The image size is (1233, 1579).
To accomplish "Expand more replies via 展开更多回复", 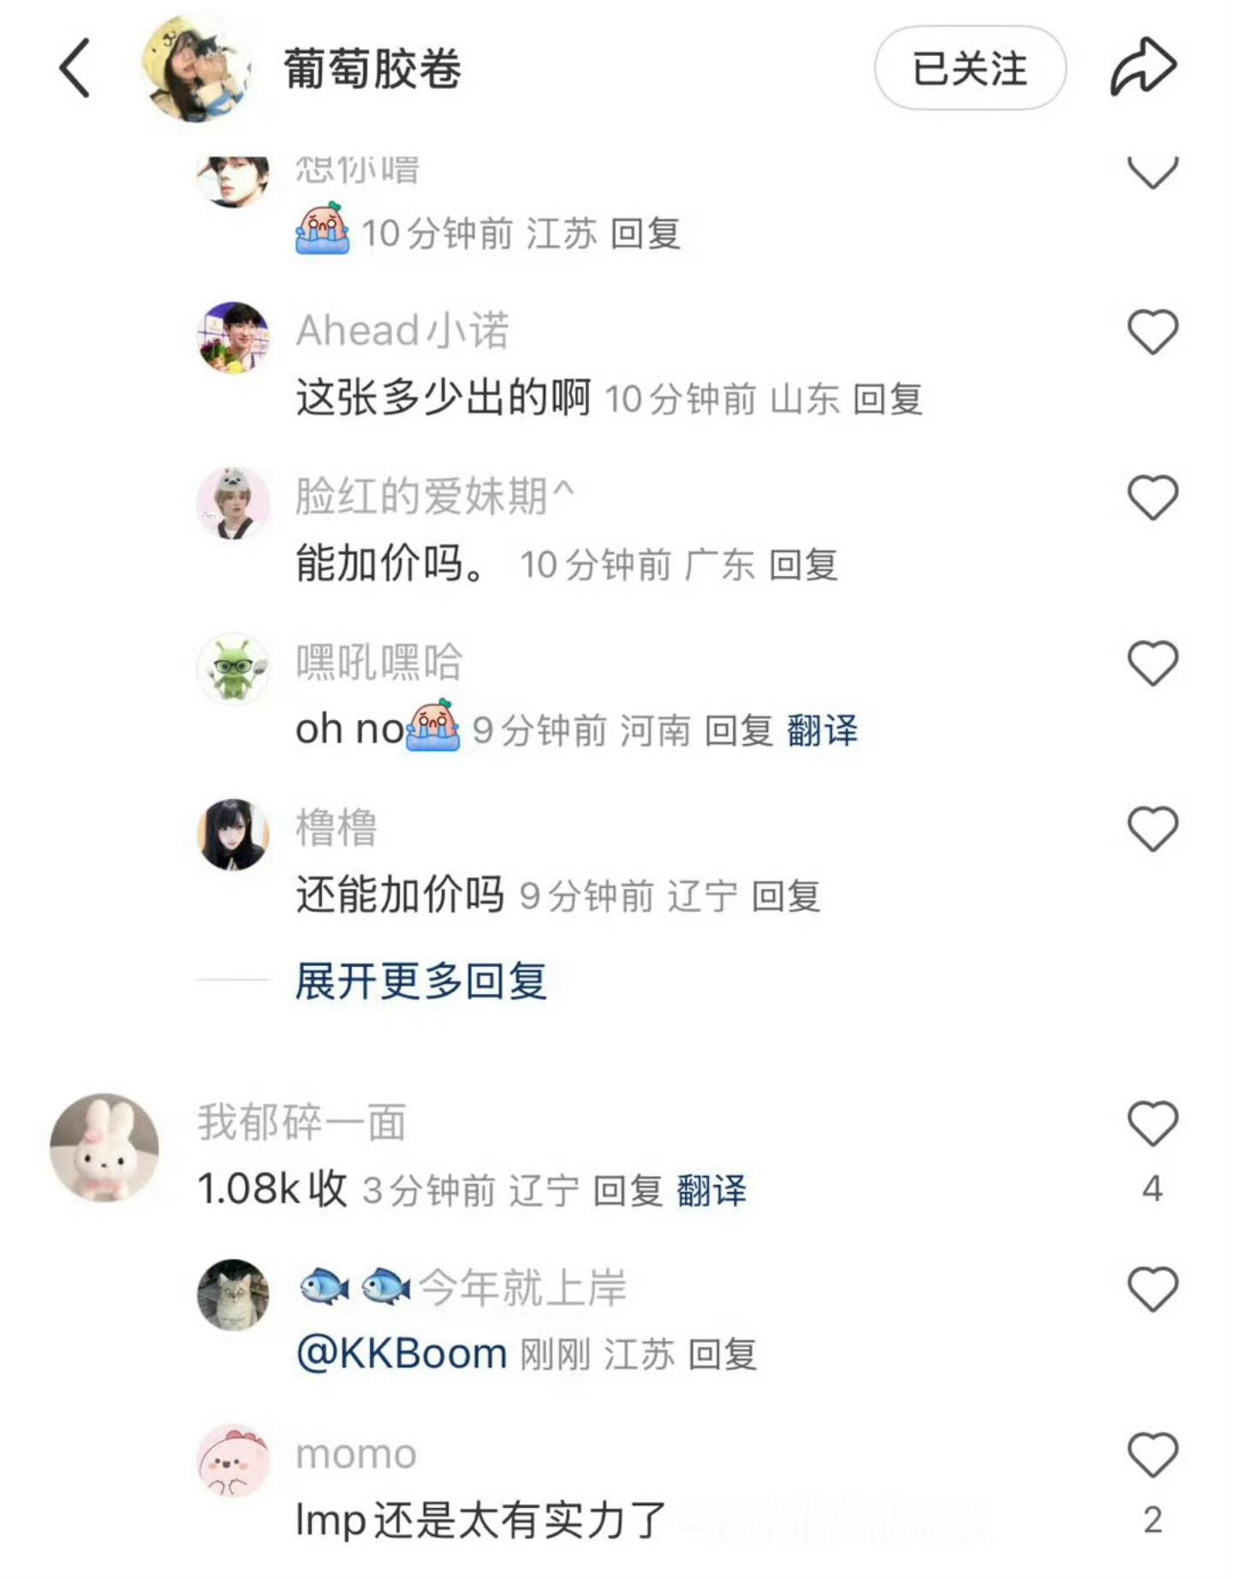I will click(420, 980).
